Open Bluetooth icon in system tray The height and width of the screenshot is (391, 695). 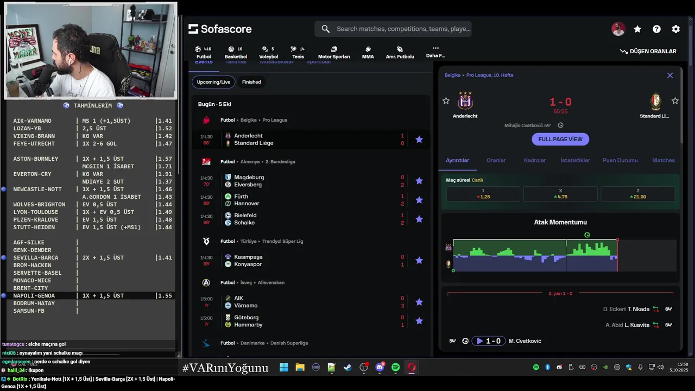click(547, 368)
